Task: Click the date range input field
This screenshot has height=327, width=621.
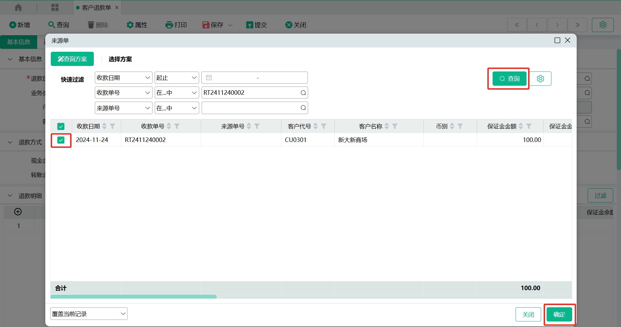Action: pyautogui.click(x=255, y=78)
